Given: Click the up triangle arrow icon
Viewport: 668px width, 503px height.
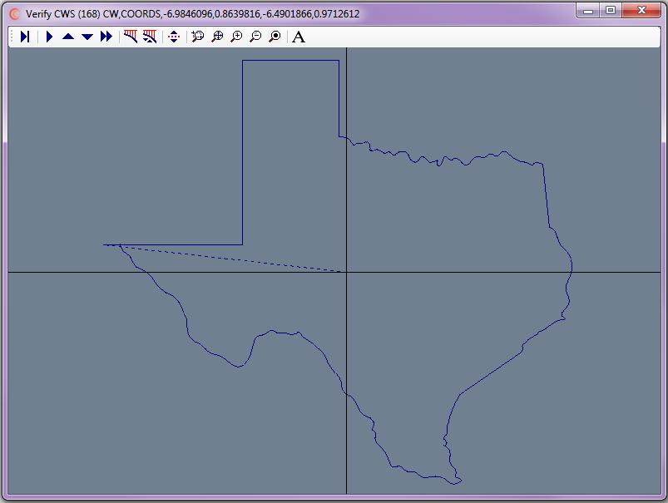Looking at the screenshot, I should pyautogui.click(x=68, y=37).
